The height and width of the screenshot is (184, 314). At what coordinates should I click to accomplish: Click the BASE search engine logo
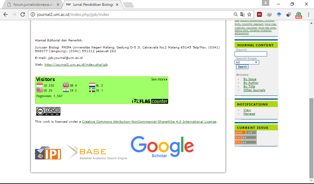pos(97,152)
